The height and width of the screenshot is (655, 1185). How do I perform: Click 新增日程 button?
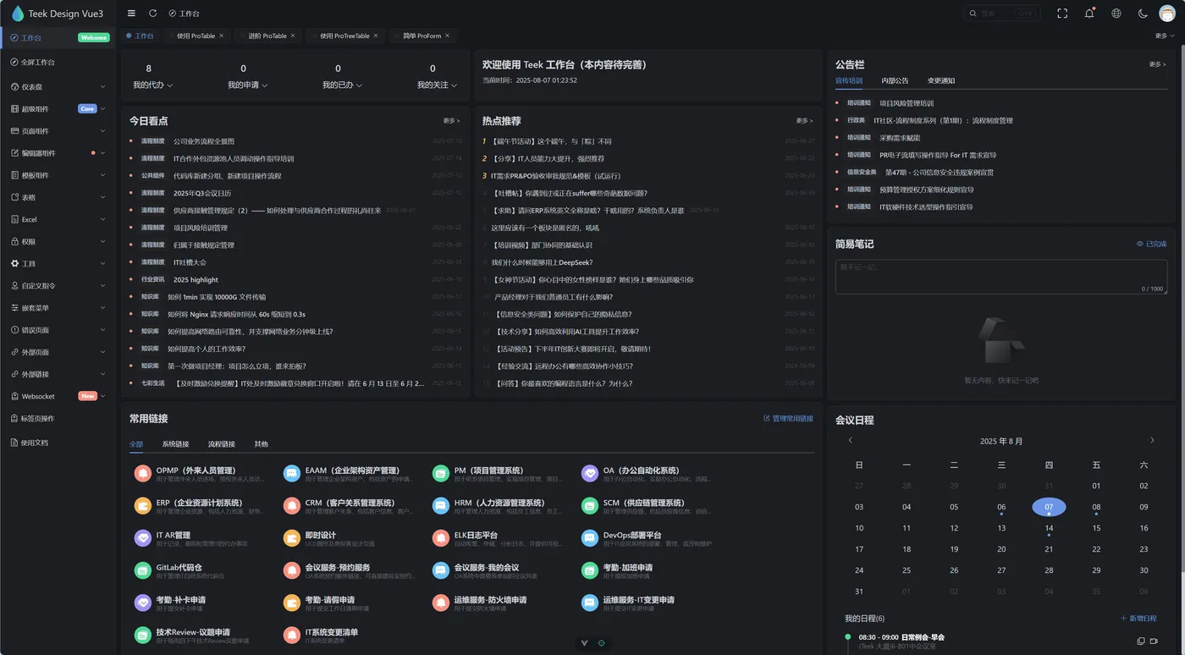[1138, 619]
